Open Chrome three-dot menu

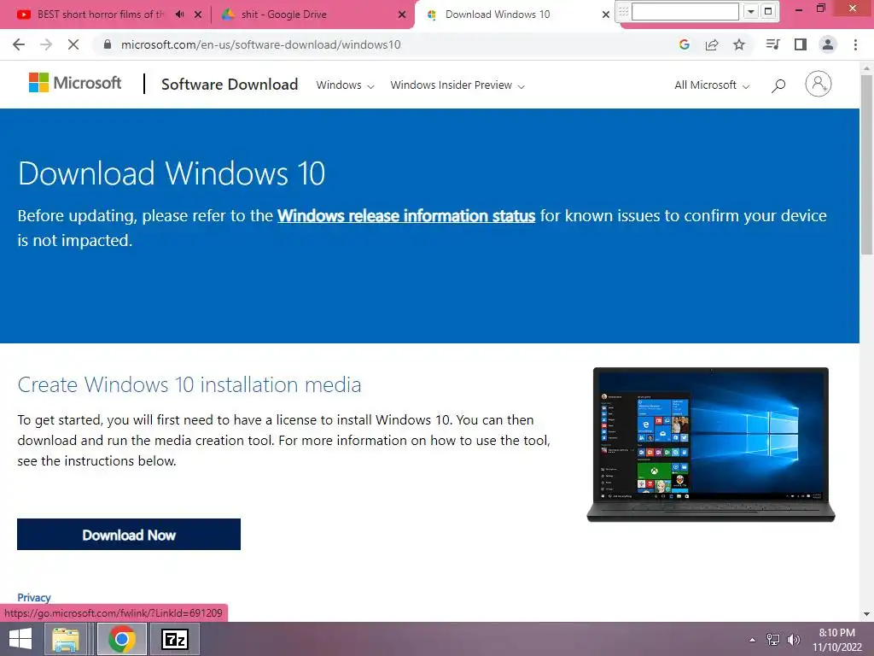pyautogui.click(x=855, y=44)
